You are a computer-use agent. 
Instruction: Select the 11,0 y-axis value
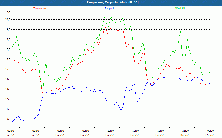click(8, 109)
